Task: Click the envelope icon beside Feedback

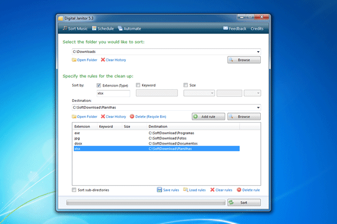Action: [x=225, y=28]
